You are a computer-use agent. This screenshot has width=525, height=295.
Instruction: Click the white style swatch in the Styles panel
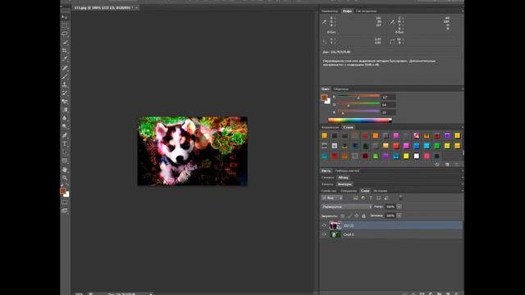pyautogui.click(x=417, y=156)
